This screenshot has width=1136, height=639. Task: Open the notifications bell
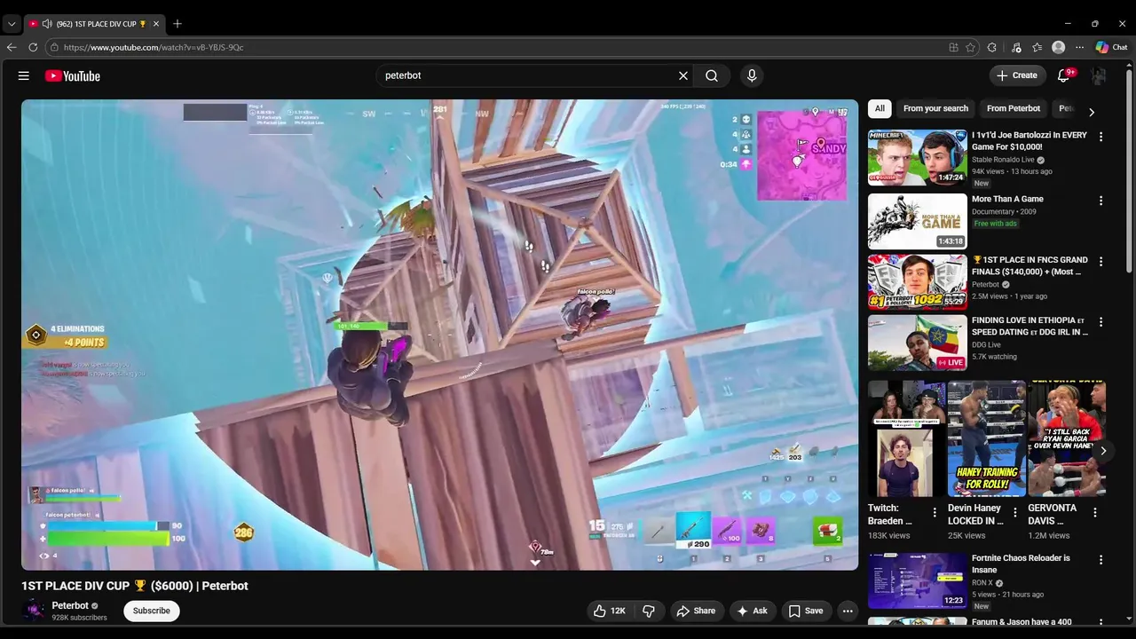1063,76
